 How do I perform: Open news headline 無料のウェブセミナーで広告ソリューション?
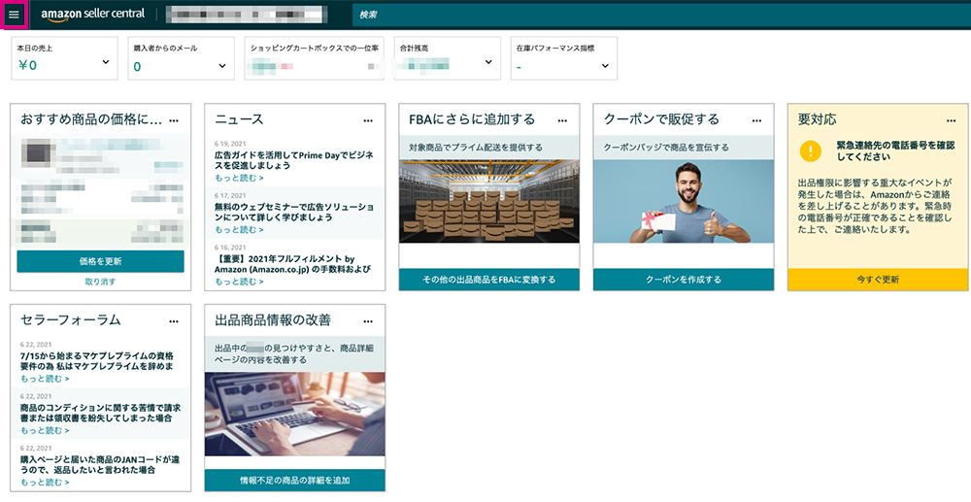pyautogui.click(x=294, y=213)
